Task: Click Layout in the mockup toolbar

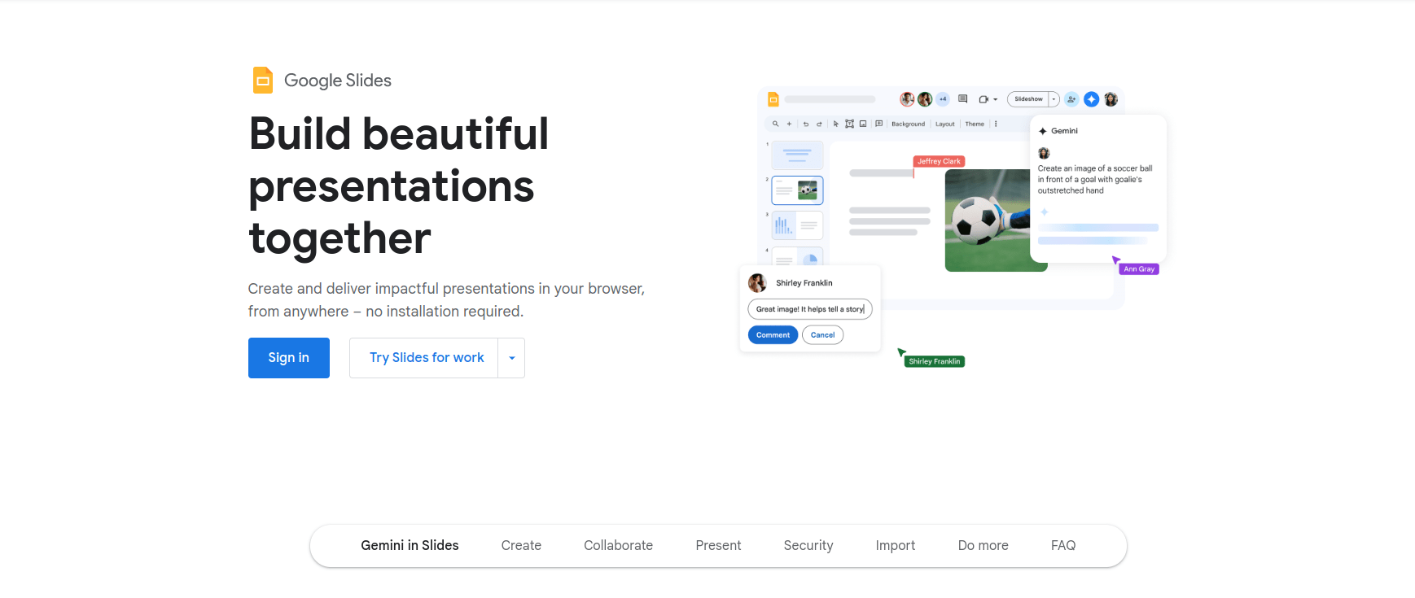Action: tap(944, 124)
